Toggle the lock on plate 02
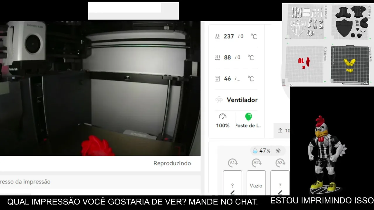This screenshot has height=210, width=374. click(x=370, y=15)
